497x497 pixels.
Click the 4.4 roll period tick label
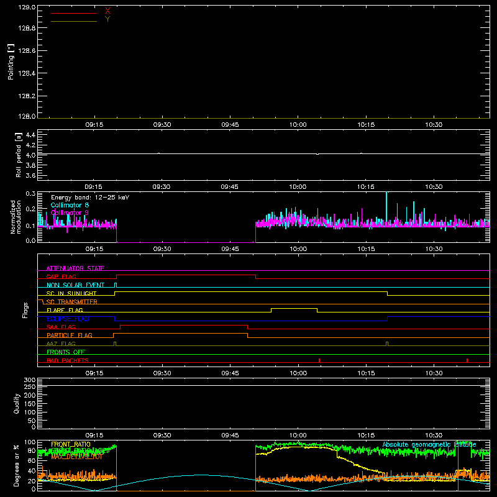pos(30,135)
